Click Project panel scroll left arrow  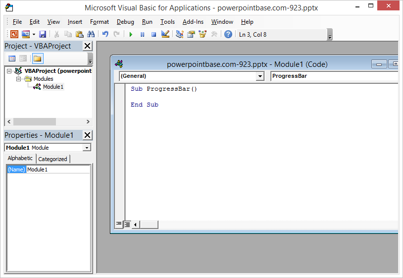click(x=9, y=121)
